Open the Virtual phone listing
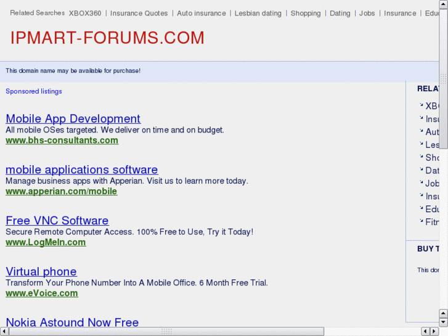The height and width of the screenshot is (336, 448). click(41, 271)
